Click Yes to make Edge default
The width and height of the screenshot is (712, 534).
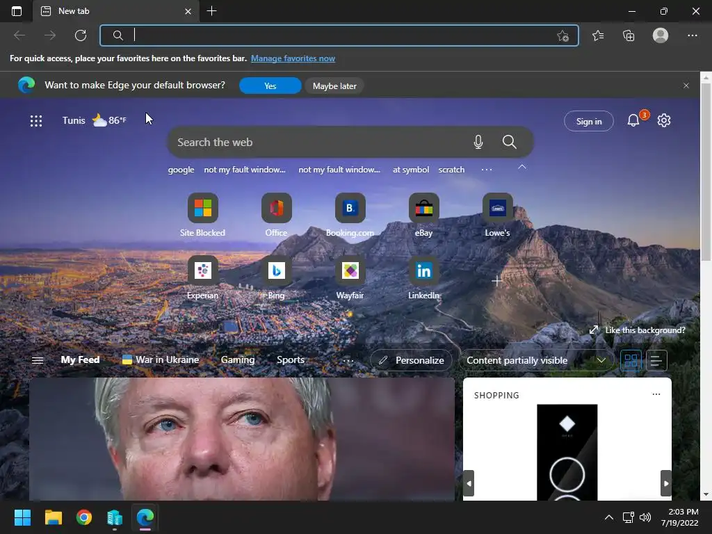[270, 86]
